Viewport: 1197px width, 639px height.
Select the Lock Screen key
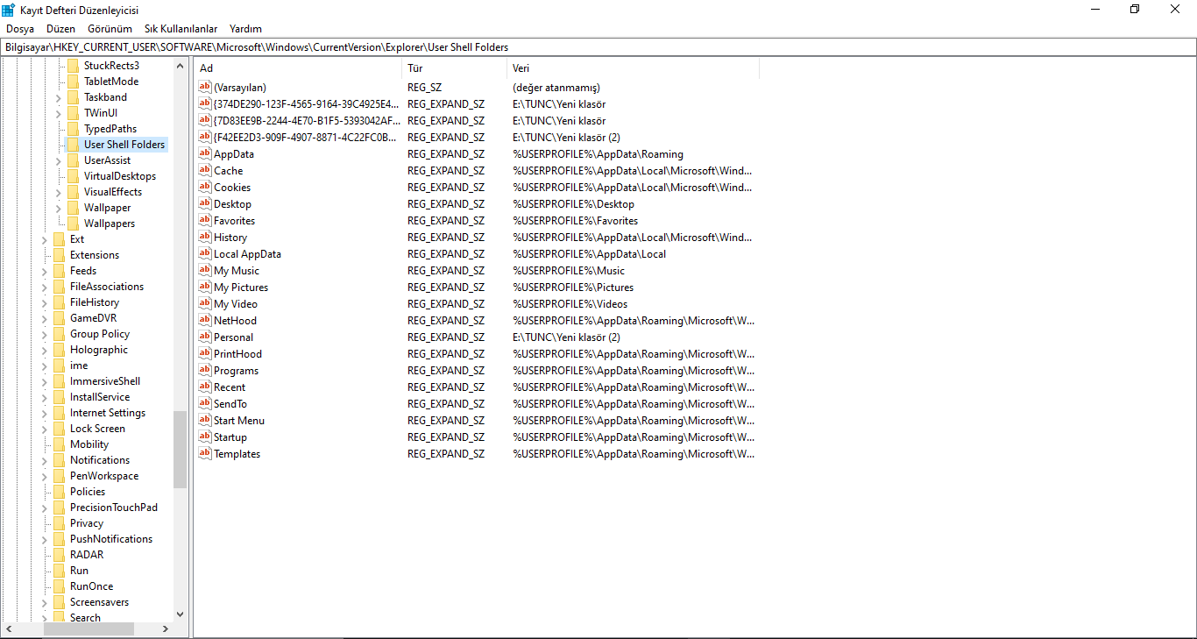[x=97, y=429]
